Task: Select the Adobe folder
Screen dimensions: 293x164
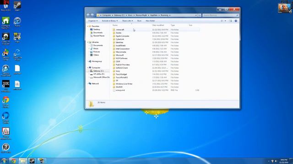Action: tap(119, 33)
